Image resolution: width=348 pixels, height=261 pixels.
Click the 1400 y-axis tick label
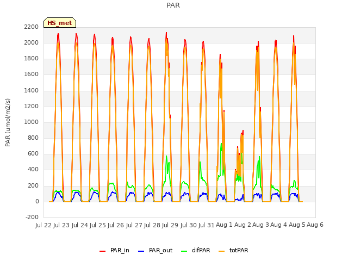(32, 90)
